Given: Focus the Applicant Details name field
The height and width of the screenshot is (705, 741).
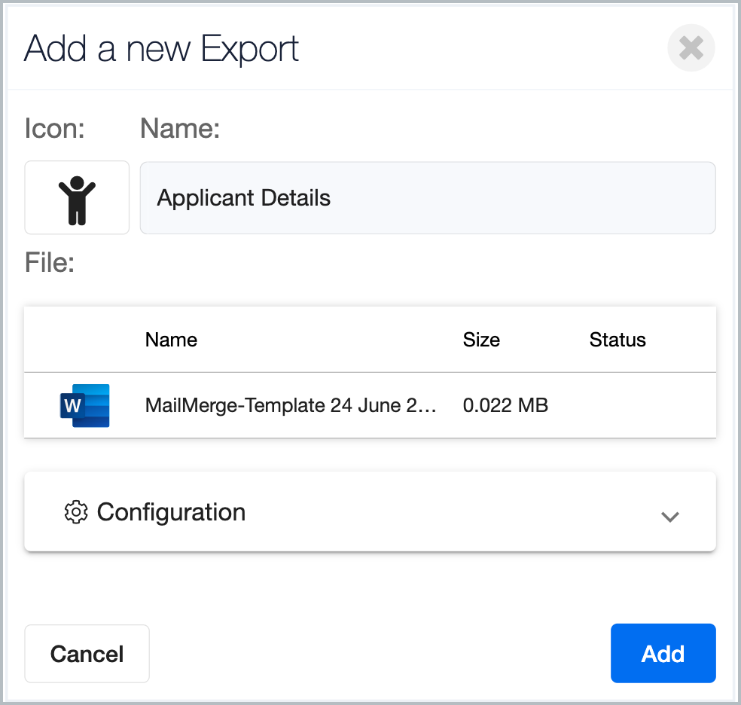Looking at the screenshot, I should (428, 197).
